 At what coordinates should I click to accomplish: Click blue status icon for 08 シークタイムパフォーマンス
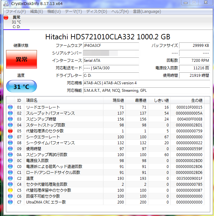coord(10,143)
